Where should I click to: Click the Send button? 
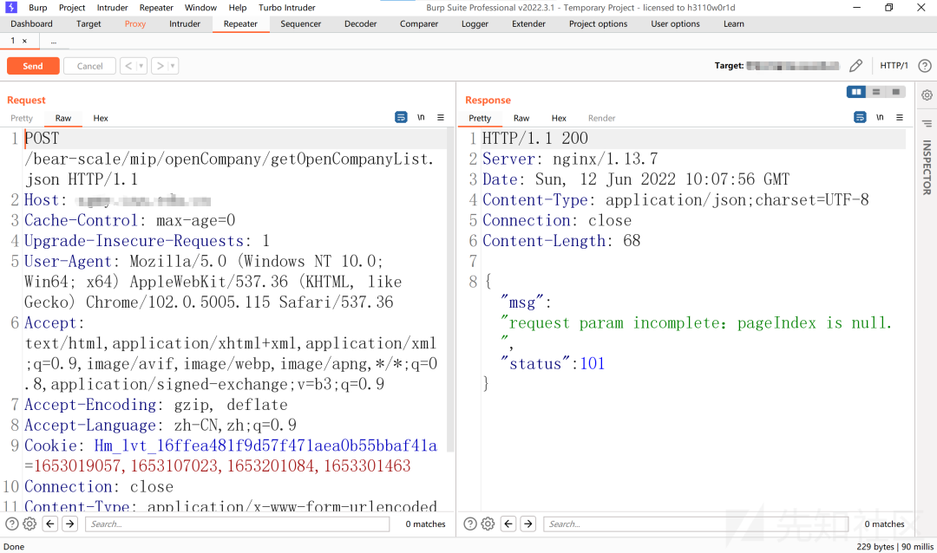33,66
